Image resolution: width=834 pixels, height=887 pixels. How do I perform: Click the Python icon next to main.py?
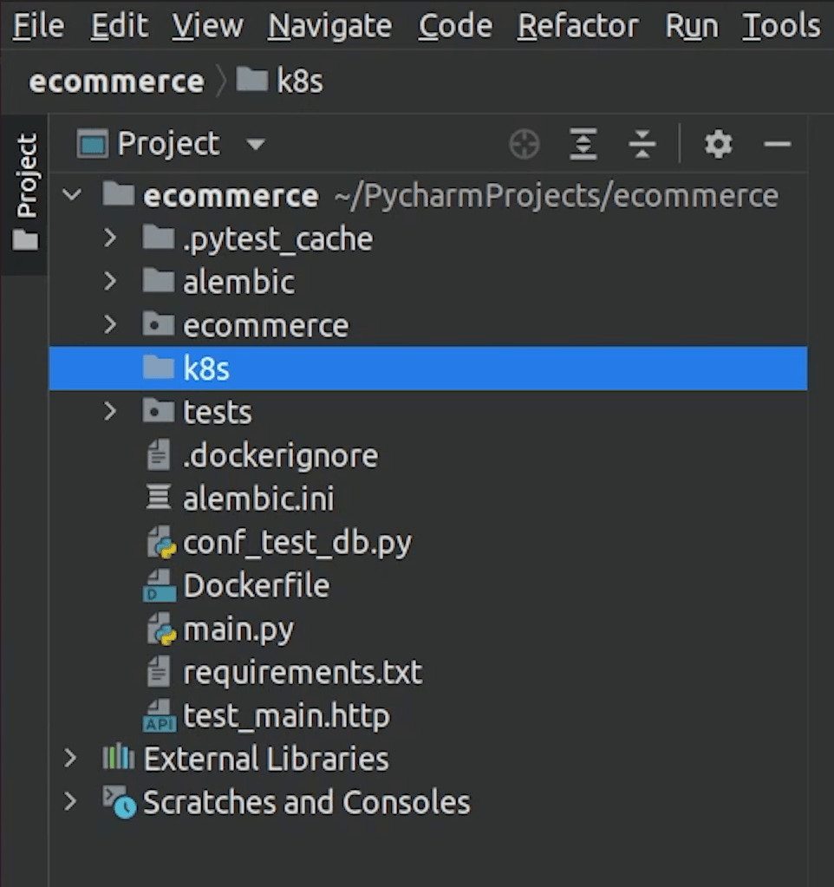coord(161,630)
